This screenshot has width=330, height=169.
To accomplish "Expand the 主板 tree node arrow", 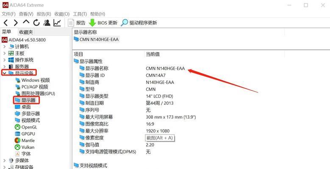I will (x=4, y=53).
